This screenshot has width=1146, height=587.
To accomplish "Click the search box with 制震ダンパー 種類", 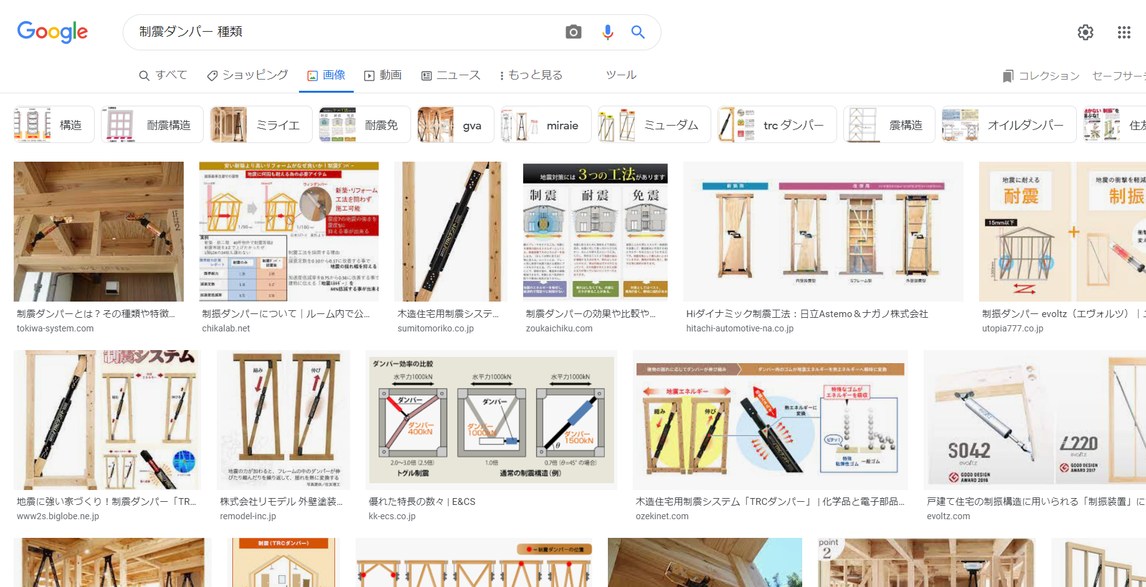I will [343, 32].
